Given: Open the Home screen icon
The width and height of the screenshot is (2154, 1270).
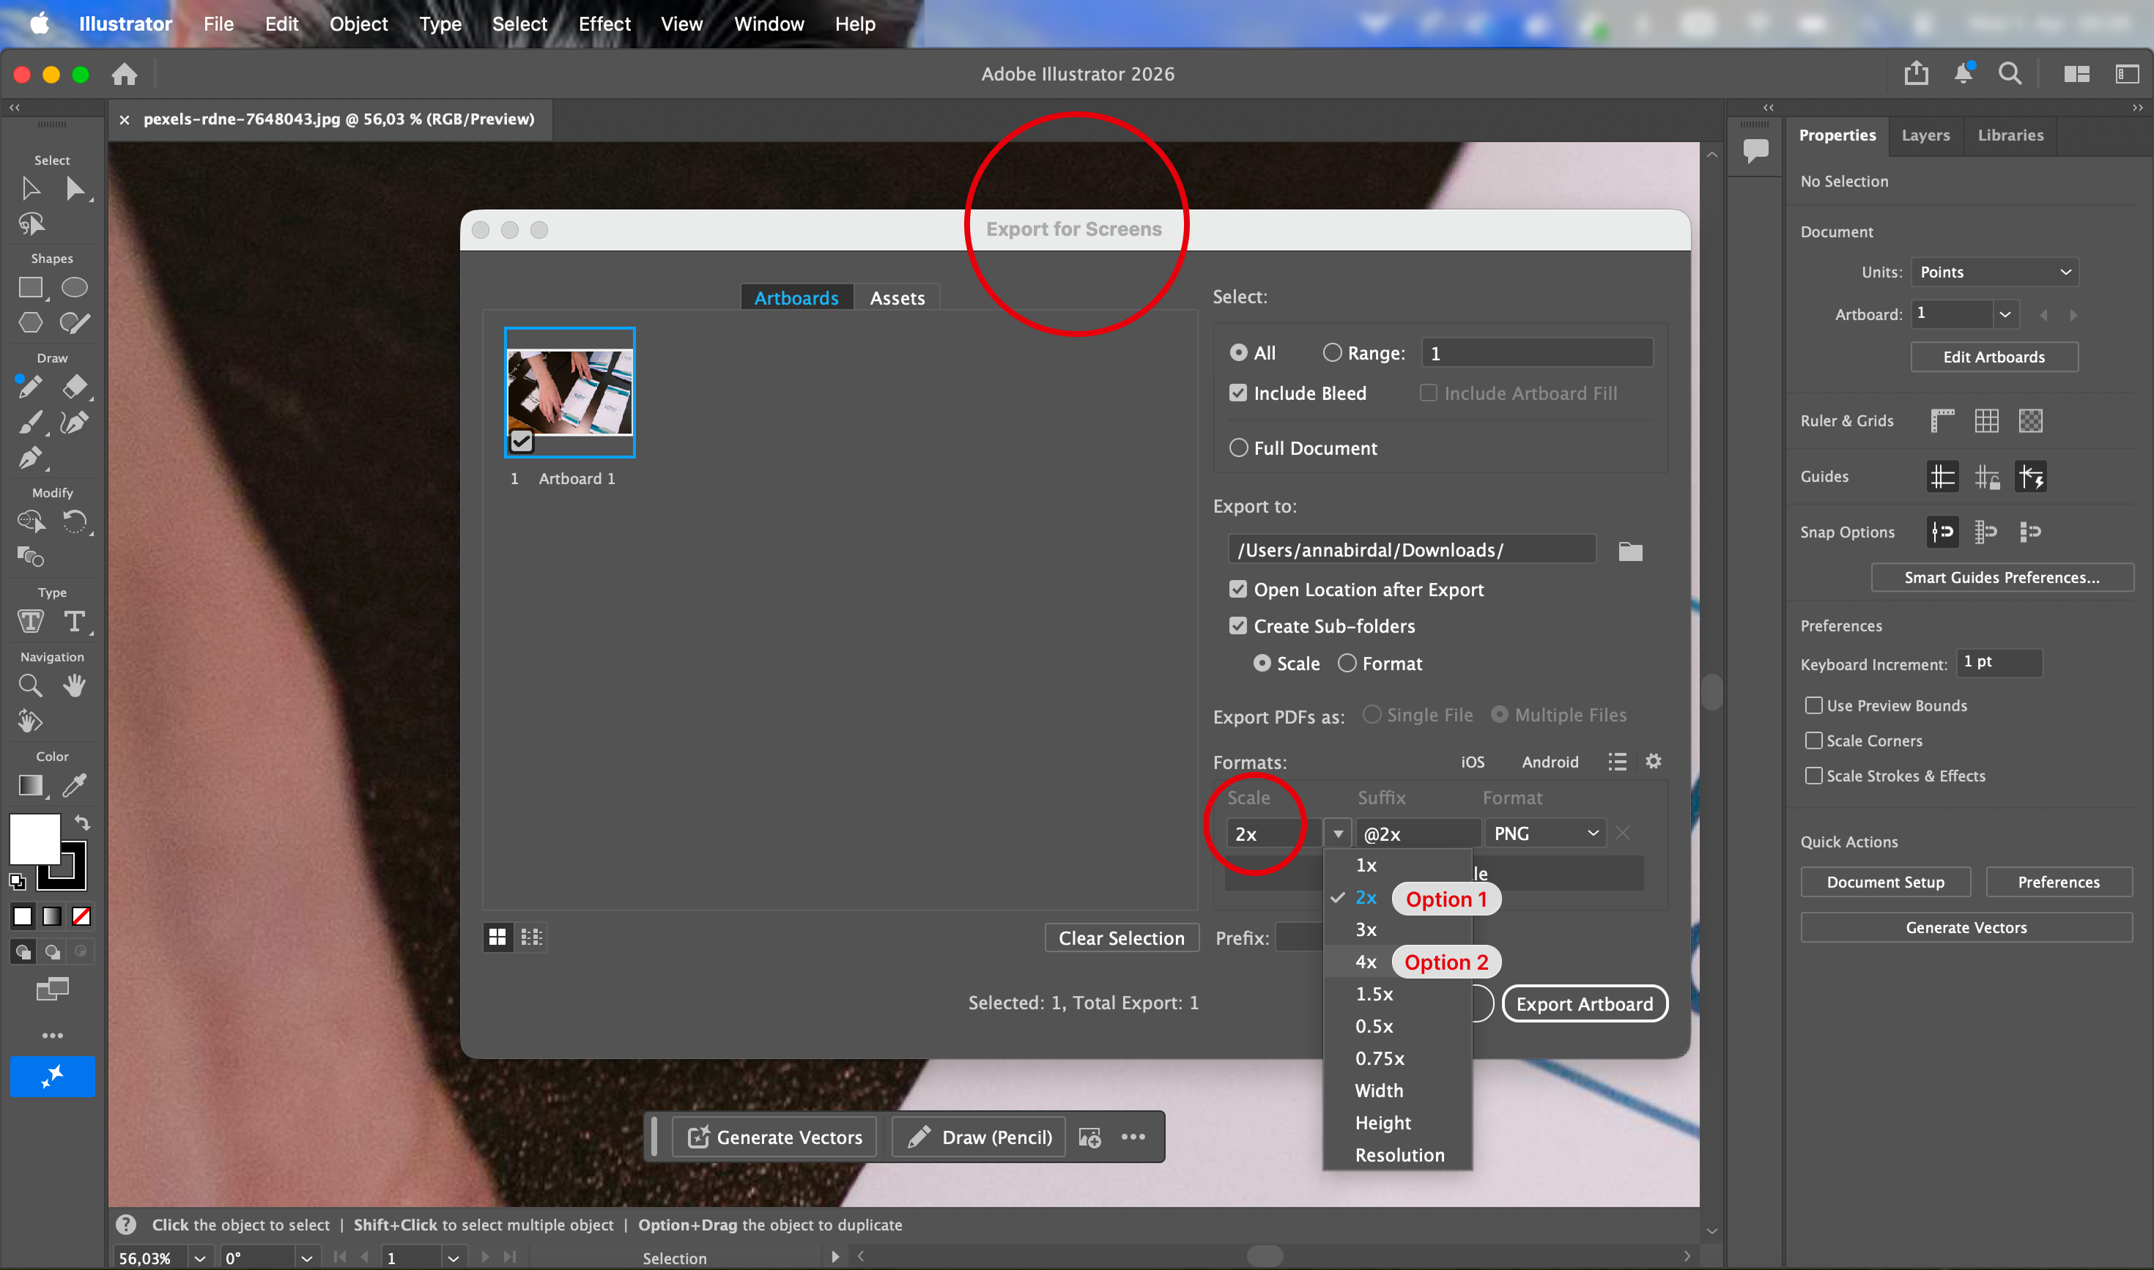Looking at the screenshot, I should pyautogui.click(x=124, y=75).
